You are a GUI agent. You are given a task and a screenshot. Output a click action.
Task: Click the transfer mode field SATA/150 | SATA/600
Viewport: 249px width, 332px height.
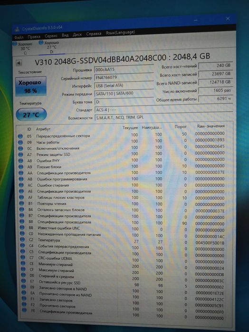point(124,94)
